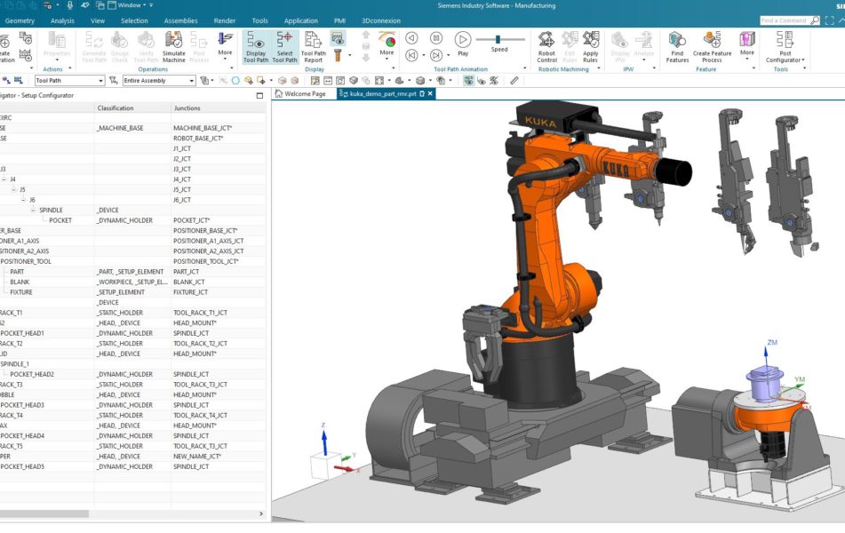845x533 pixels.
Task: Expand the Tool Path Animation group options
Action: [524, 69]
